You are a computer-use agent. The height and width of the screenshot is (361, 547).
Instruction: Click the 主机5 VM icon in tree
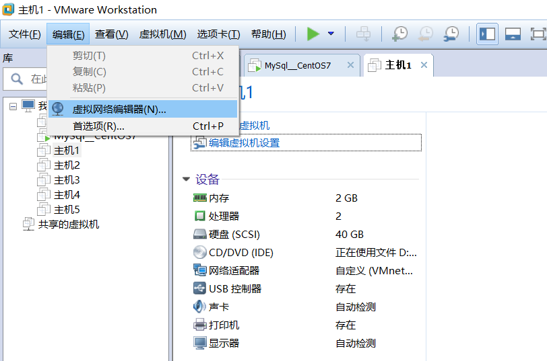coord(44,210)
